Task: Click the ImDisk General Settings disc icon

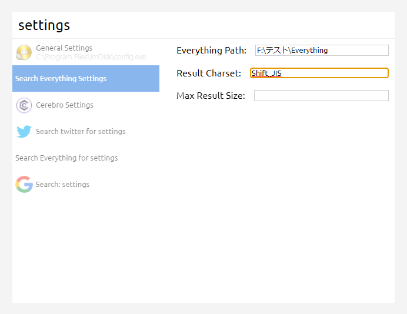Action: [x=24, y=52]
